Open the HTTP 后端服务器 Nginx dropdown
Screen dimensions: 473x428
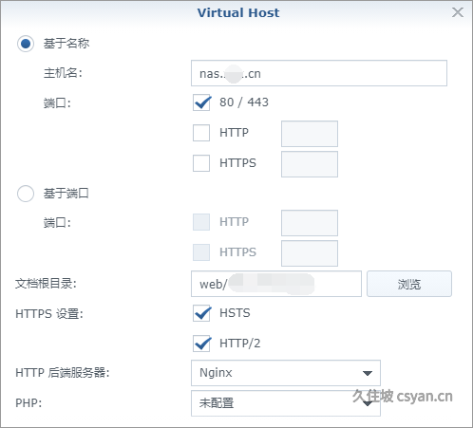[x=286, y=373]
